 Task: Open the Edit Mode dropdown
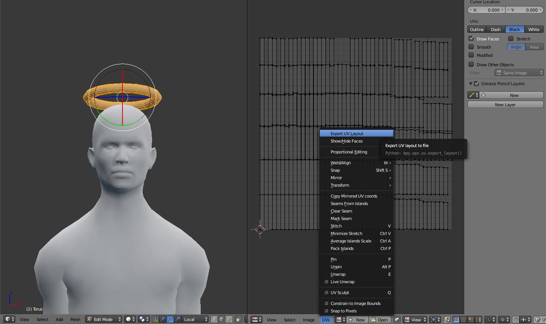104,320
